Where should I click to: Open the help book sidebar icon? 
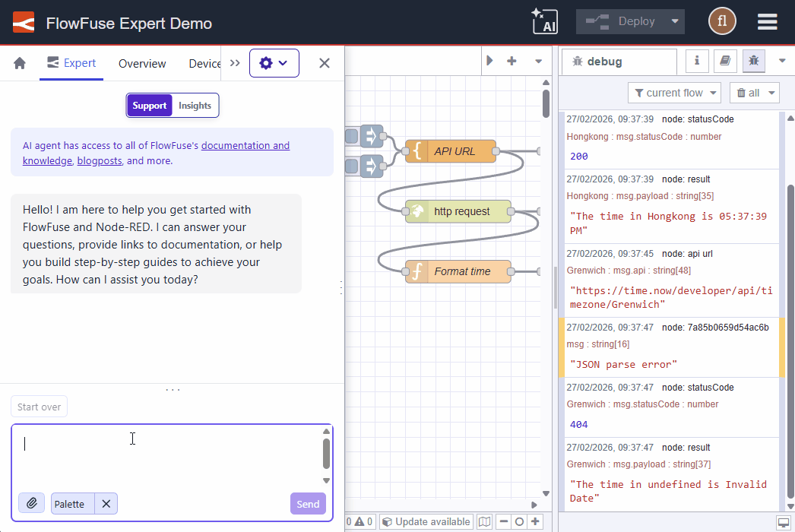pyautogui.click(x=724, y=61)
